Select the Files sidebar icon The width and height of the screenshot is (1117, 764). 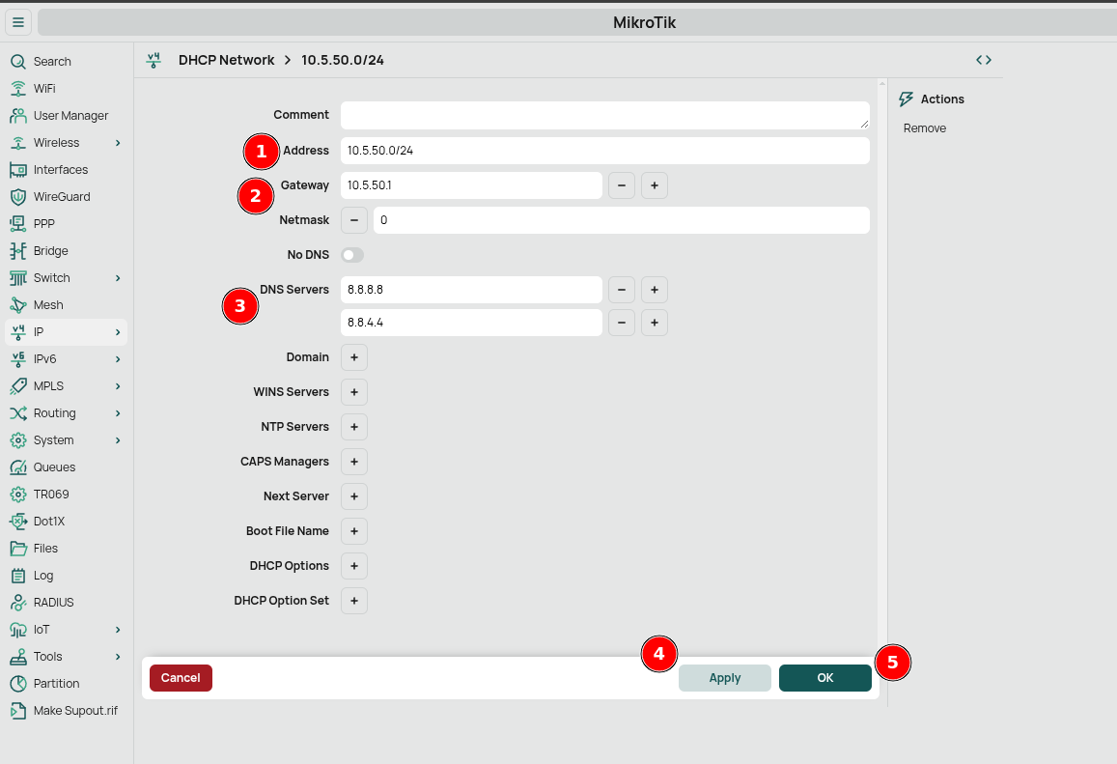click(x=19, y=548)
